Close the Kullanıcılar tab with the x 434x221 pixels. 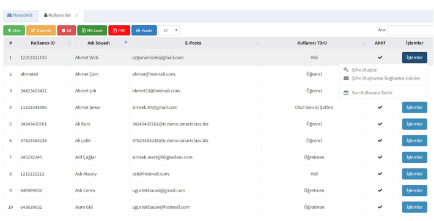[x=76, y=15]
